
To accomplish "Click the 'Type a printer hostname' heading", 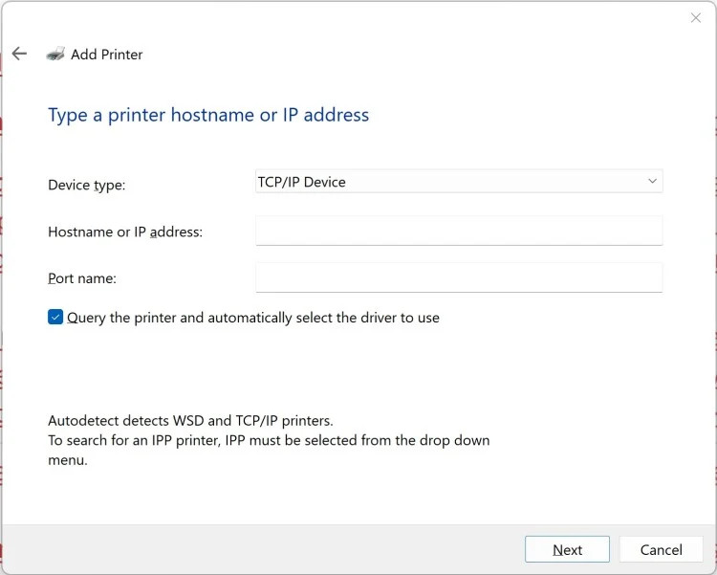I will point(208,115).
